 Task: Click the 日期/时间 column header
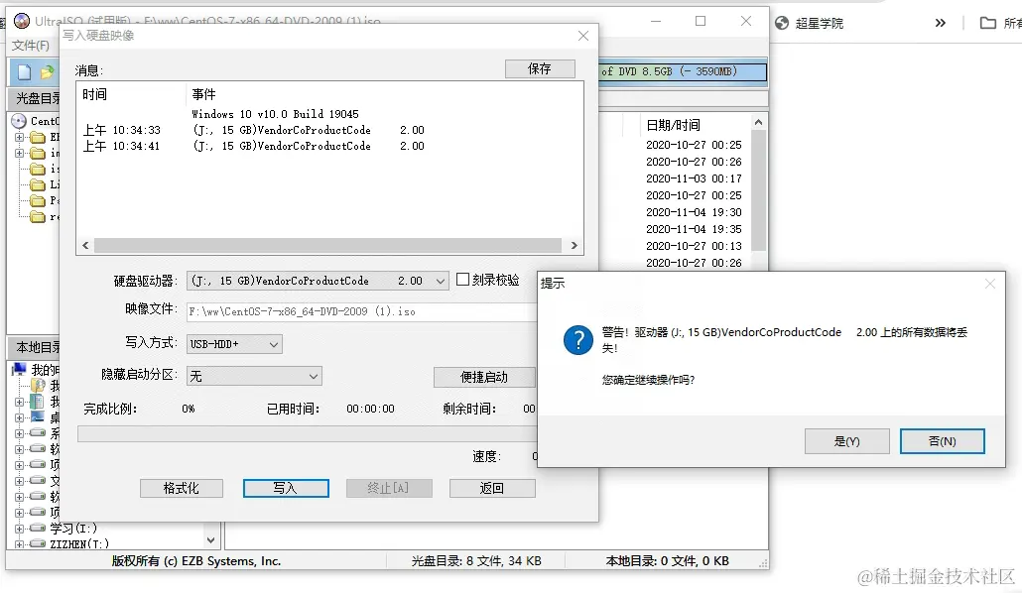point(674,125)
